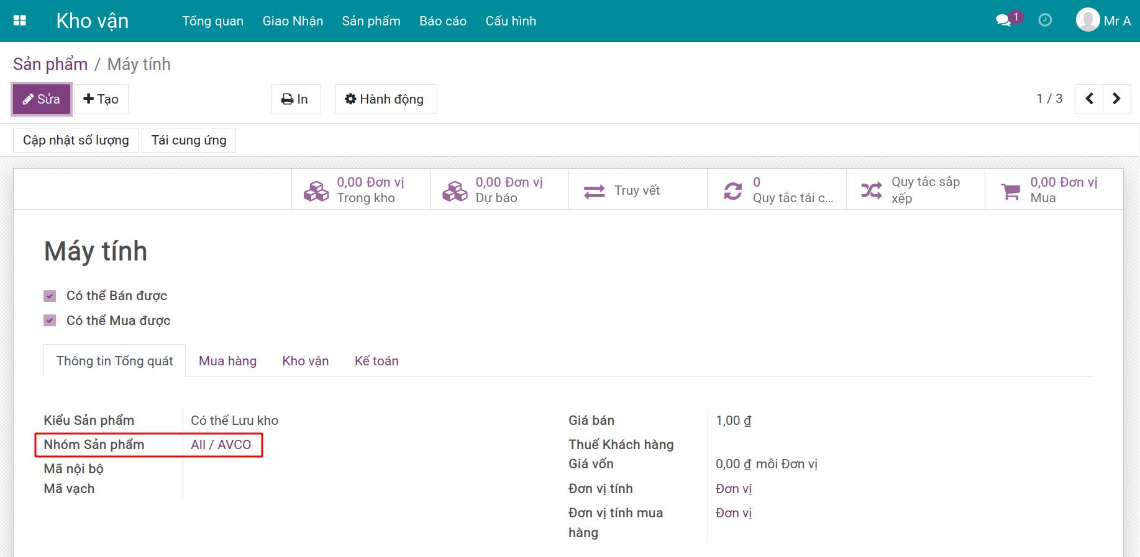
Task: Open Cấu hình menu
Action: tap(511, 21)
